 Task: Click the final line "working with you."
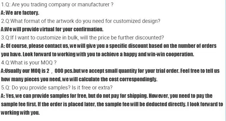click(20, 113)
